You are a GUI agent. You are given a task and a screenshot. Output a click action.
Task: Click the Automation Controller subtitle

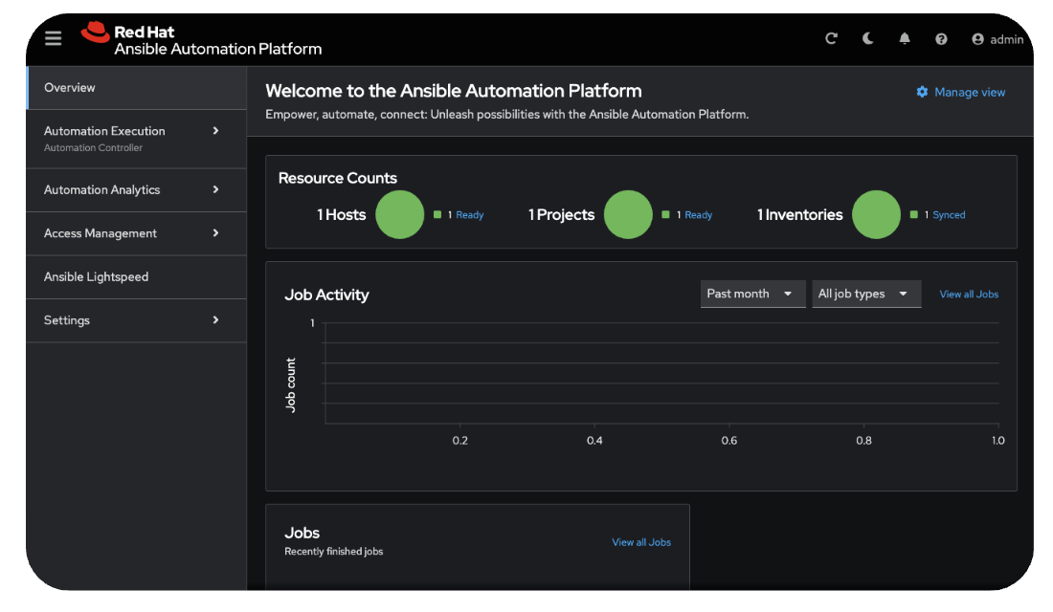(x=93, y=147)
